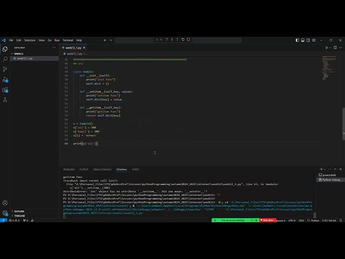Open the Manage gear icon
The height and width of the screenshot is (259, 345).
pyautogui.click(x=5, y=213)
